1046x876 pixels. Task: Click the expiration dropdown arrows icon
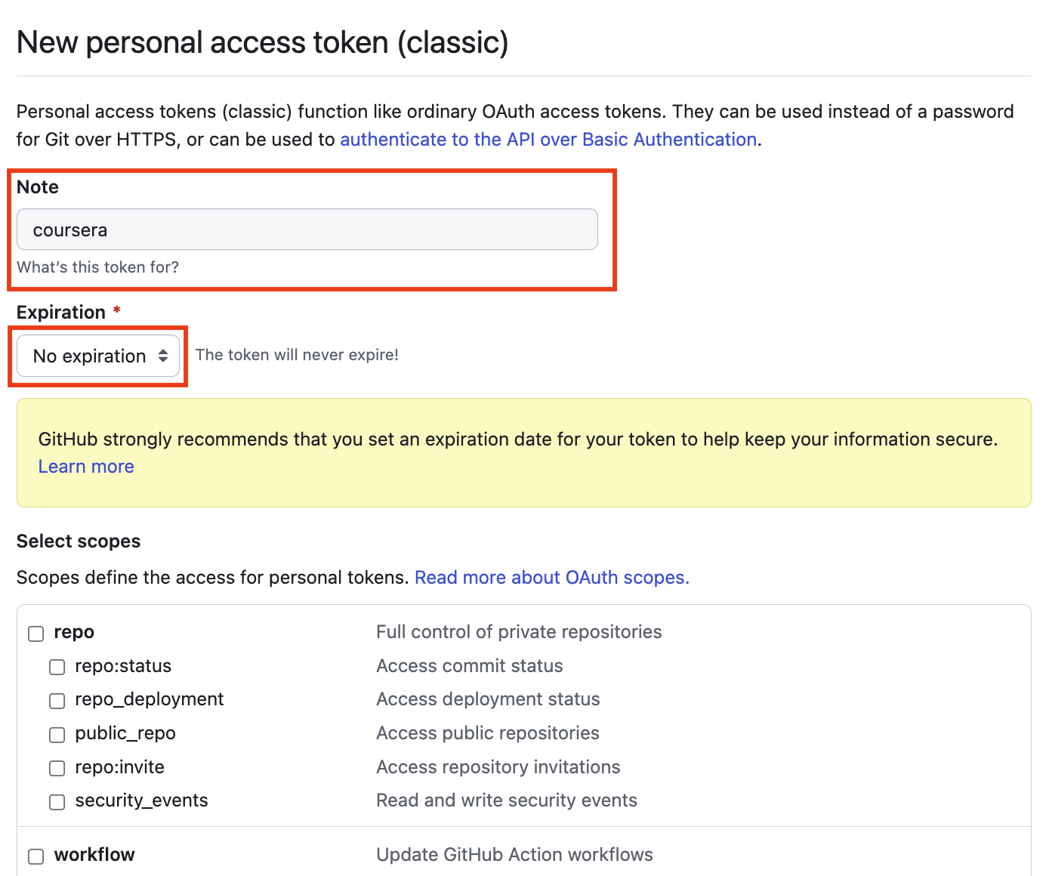[163, 356]
